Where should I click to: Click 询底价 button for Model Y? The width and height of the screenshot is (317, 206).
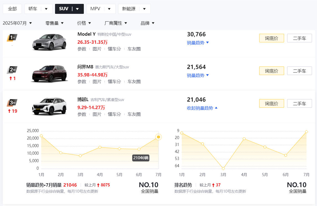coord(272,38)
